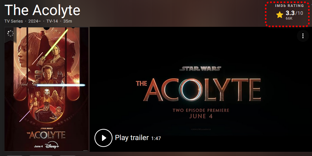Viewport: 312px width, 156px height.
Task: View the 3.3/10 rating score details
Action: (294, 13)
